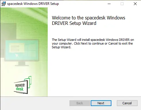Minimize the setup wizard window
The height and width of the screenshot is (110, 141).
(x=109, y=4)
